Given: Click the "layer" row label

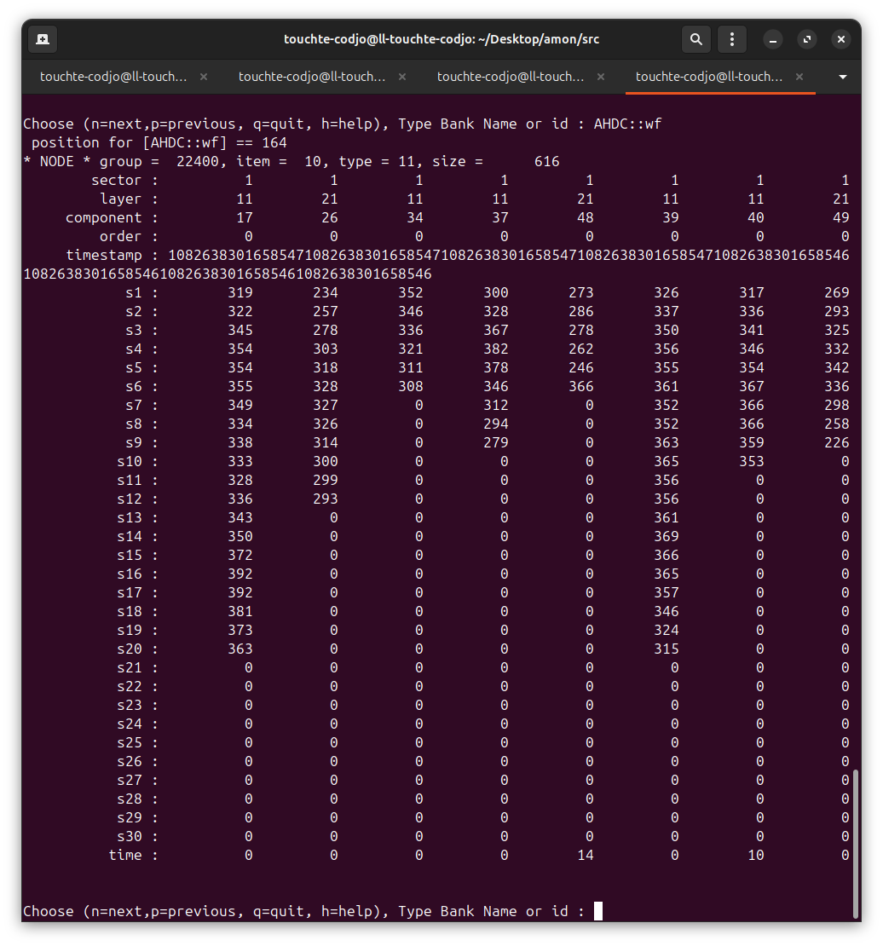Looking at the screenshot, I should [x=121, y=199].
